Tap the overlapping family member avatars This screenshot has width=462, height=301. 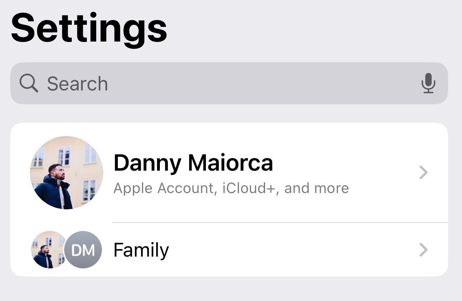(x=65, y=249)
